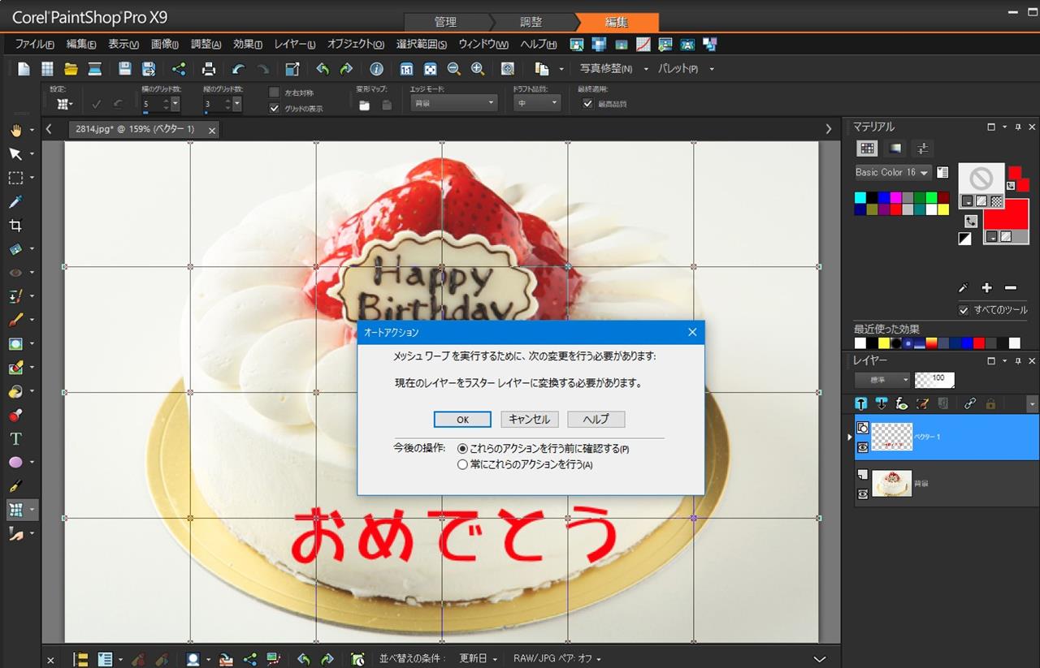Click the 背景 layer thumbnail
The image size is (1040, 668).
coord(892,483)
